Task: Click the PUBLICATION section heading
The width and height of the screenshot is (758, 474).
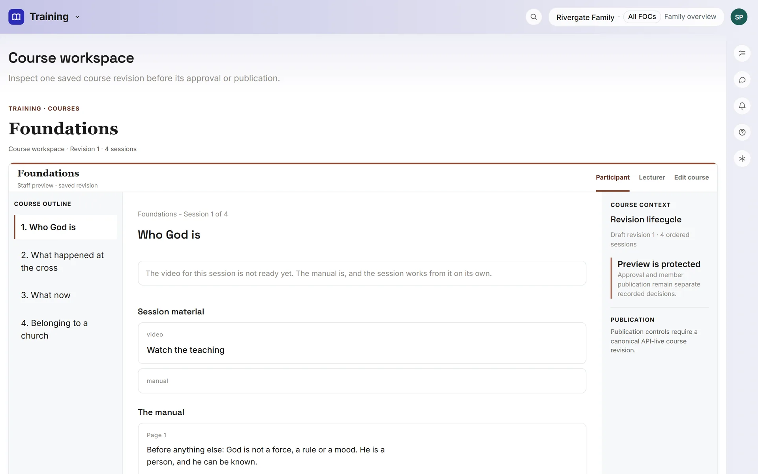Action: pos(632,320)
